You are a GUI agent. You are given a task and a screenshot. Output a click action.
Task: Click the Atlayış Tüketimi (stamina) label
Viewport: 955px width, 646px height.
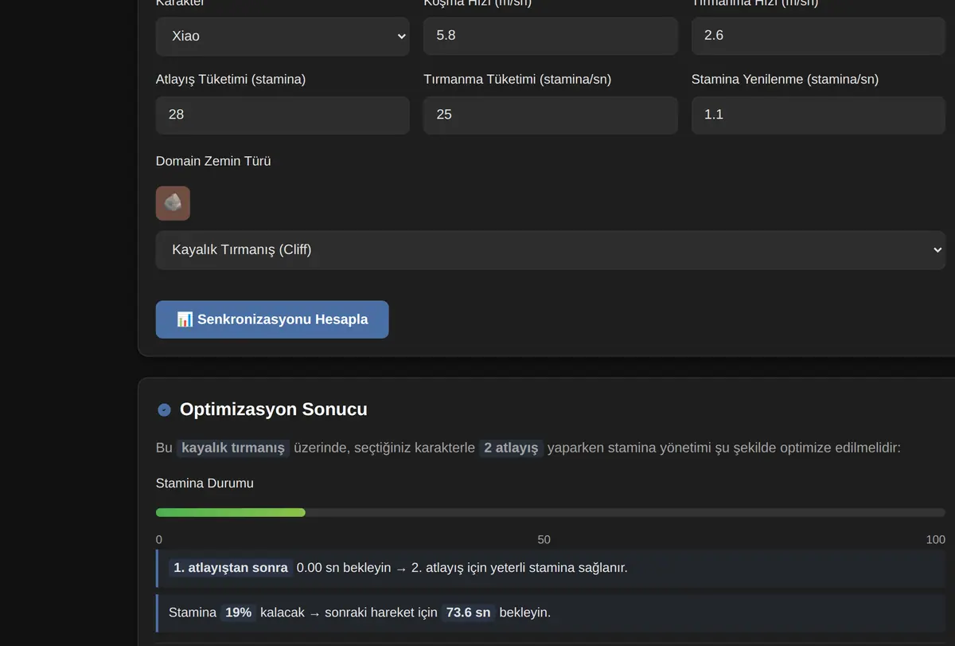pyautogui.click(x=231, y=80)
